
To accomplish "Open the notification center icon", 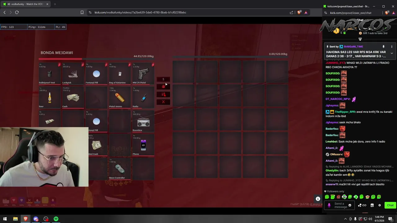I will coord(390,219).
